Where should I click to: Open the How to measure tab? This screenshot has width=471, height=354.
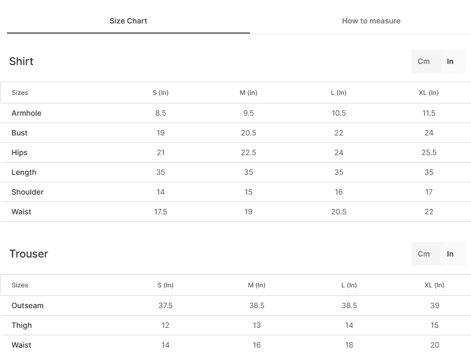(371, 21)
